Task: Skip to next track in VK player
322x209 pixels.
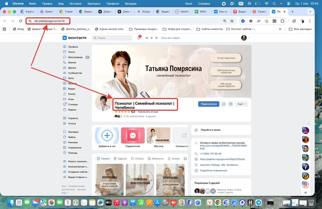Action: click(157, 38)
